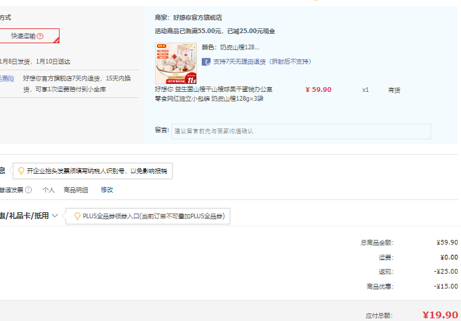Click 修改 to edit invoice info
The width and height of the screenshot is (461, 321).
click(x=107, y=190)
